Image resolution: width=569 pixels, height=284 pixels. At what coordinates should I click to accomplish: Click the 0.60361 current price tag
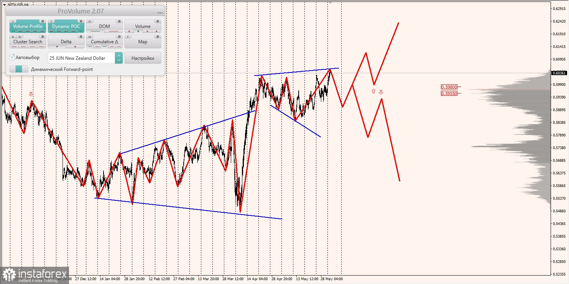point(559,73)
